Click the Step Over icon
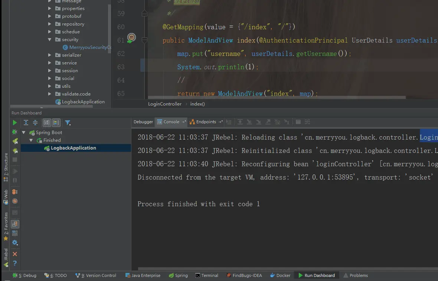The height and width of the screenshot is (281, 438). [240, 122]
